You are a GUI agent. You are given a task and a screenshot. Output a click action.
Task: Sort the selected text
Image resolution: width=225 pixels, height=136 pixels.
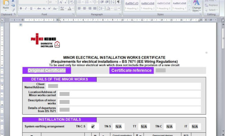112,2
